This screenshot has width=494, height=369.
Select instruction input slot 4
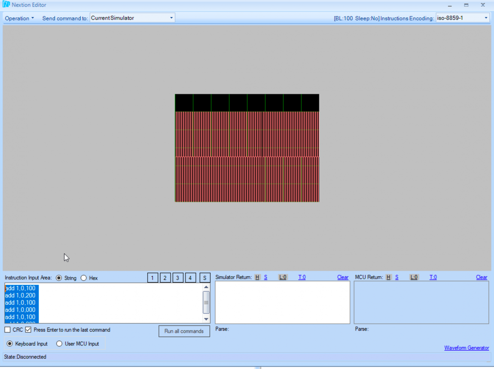tap(190, 278)
